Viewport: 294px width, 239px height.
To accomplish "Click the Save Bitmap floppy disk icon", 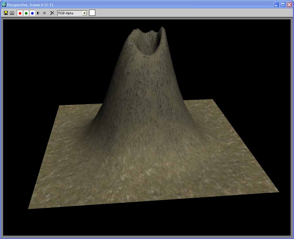I will [6, 13].
